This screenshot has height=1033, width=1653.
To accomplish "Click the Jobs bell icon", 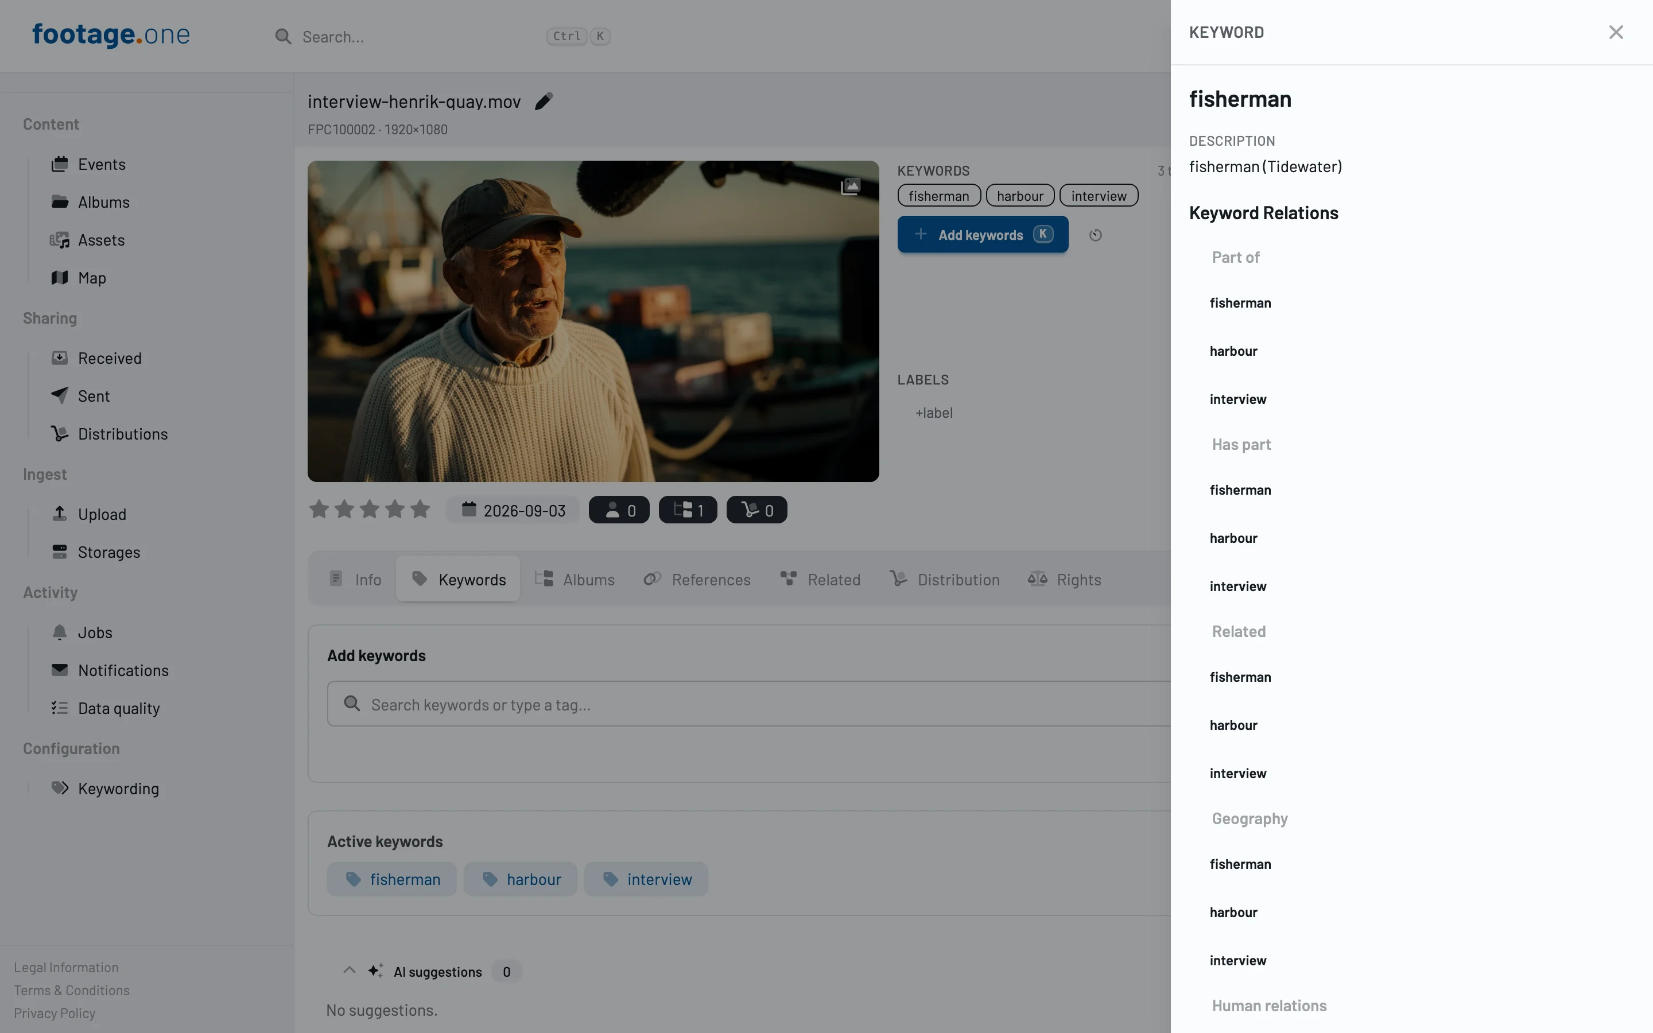I will (60, 632).
